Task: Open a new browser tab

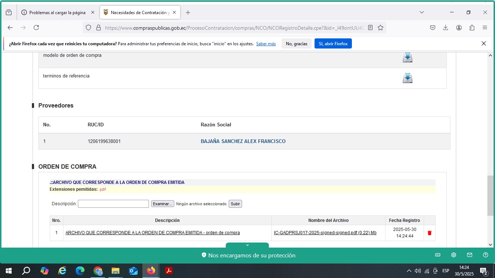Action: pyautogui.click(x=188, y=12)
